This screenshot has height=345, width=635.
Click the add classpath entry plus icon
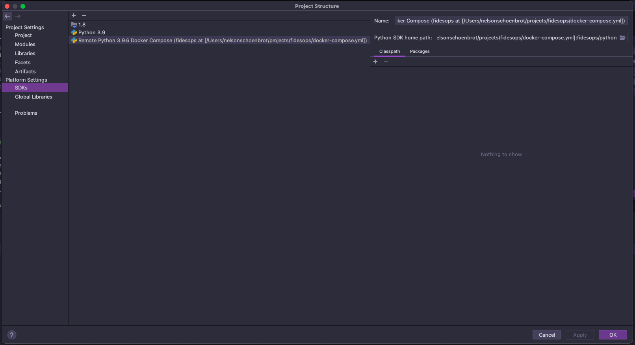tap(375, 62)
